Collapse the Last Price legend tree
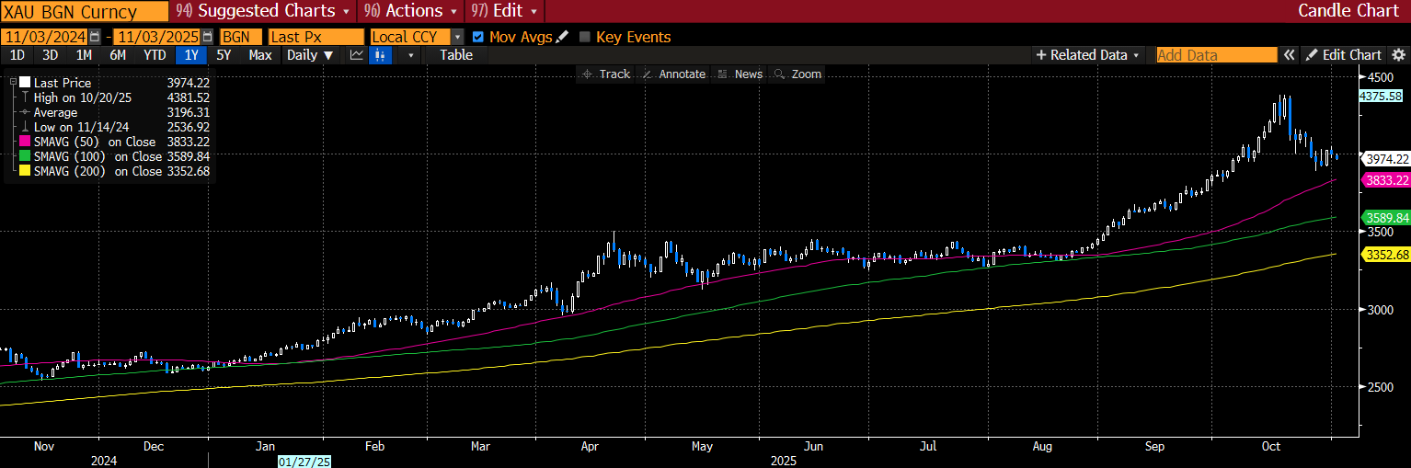The image size is (1411, 468). click(x=12, y=83)
